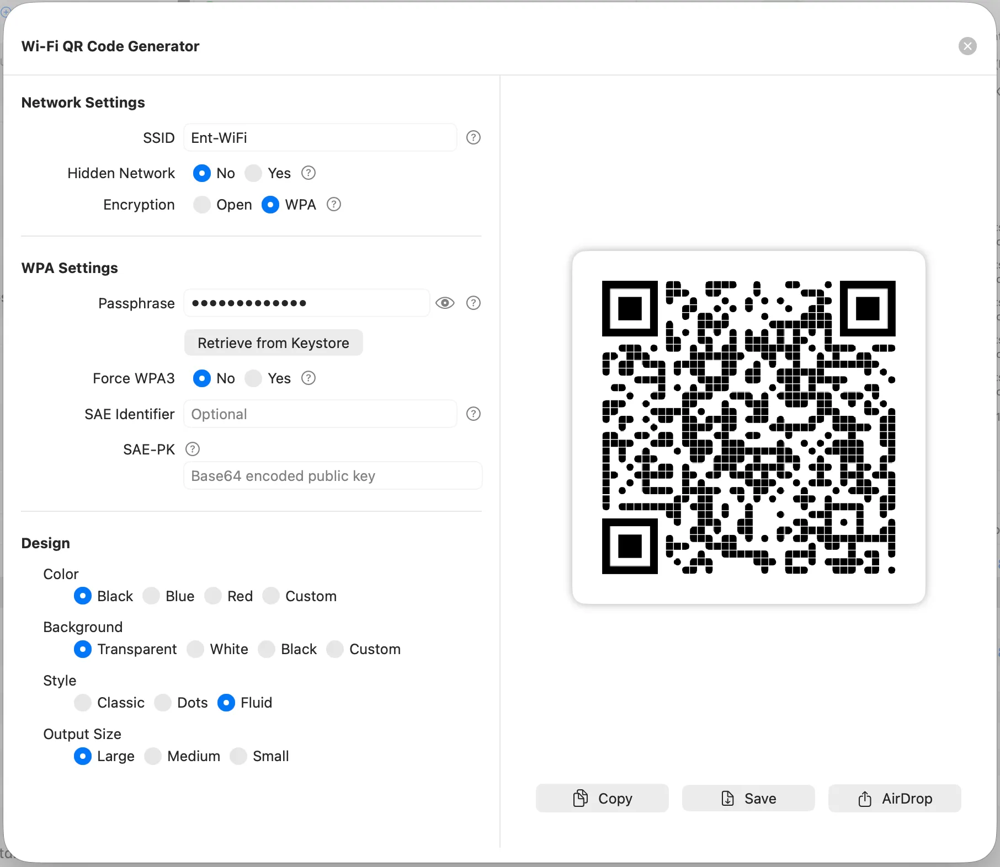
Task: Switch style to Dots
Action: pos(163,703)
